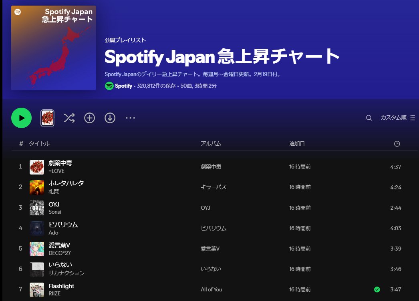Screen dimensions: 419x301
Task: Click the 愛言葉V track cover art
Action: point(37,249)
